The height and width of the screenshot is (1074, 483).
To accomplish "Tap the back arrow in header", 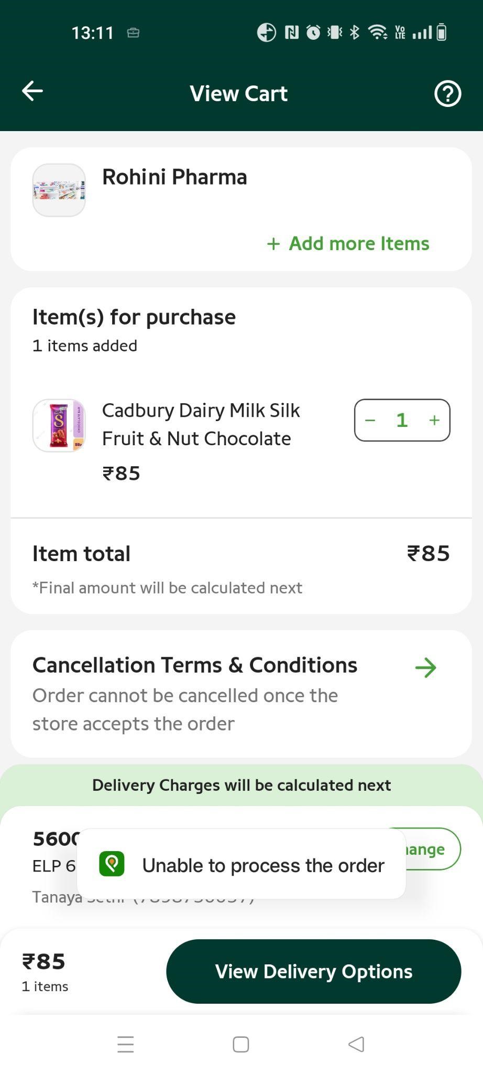I will [x=32, y=91].
